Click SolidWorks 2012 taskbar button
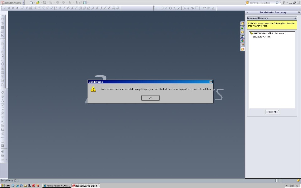This screenshot has width=301, height=188. pos(86,186)
